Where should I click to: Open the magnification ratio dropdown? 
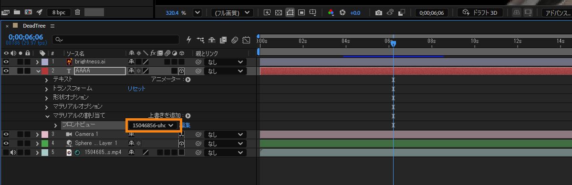[197, 13]
